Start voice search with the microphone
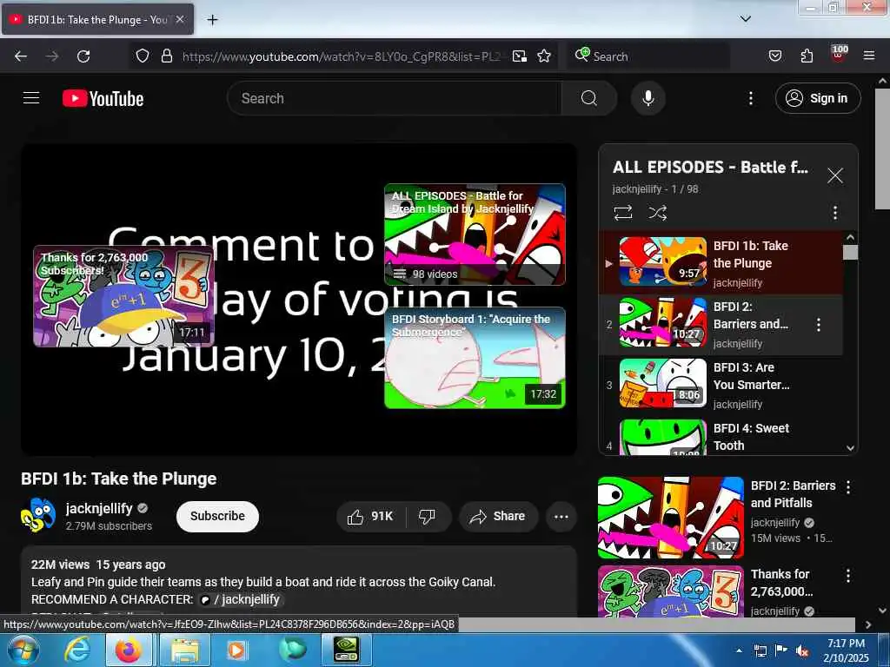 point(648,98)
